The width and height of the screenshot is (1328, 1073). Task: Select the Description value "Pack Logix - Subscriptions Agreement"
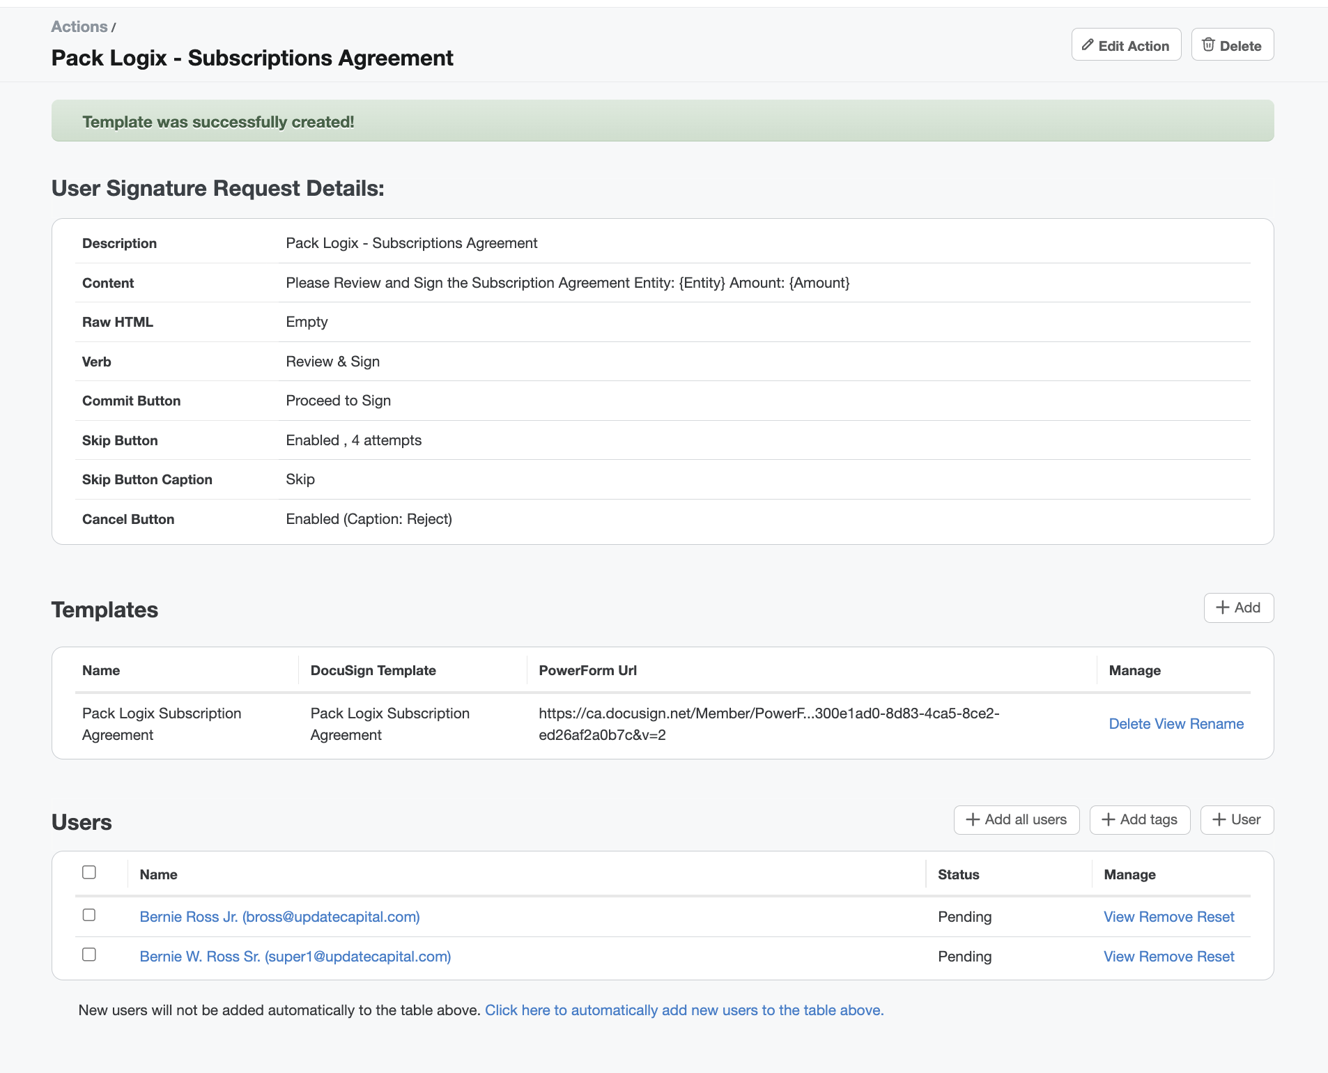(412, 243)
